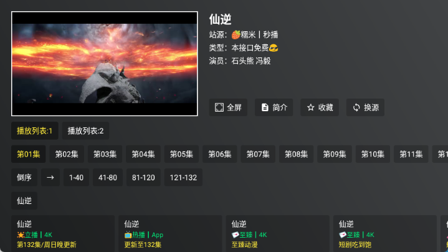Expand episode range 1-40
This screenshot has height=252, width=448.
[x=76, y=177]
